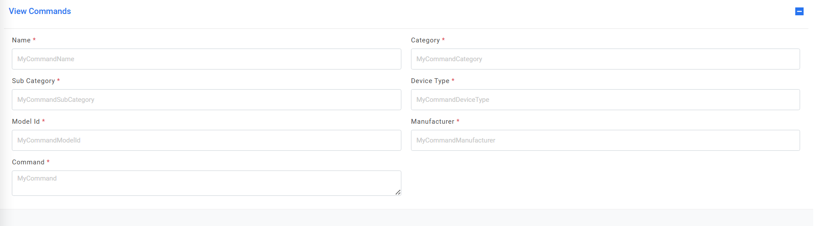
Task: Click the Device Type input field
Action: point(605,100)
